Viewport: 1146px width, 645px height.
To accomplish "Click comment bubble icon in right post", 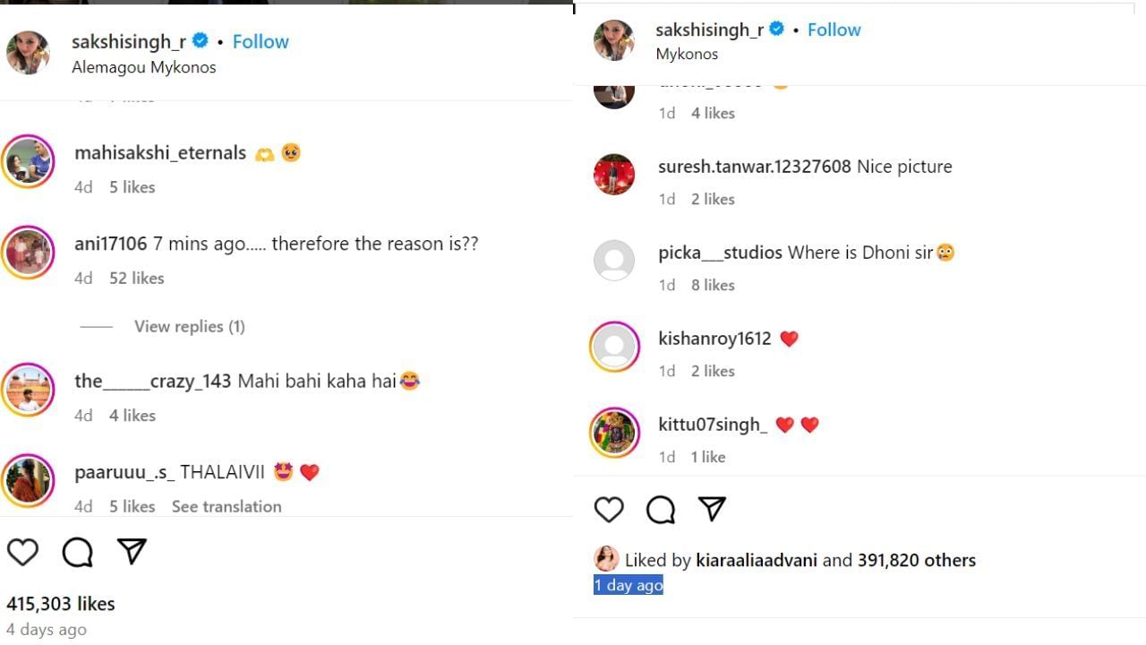I will pos(661,510).
